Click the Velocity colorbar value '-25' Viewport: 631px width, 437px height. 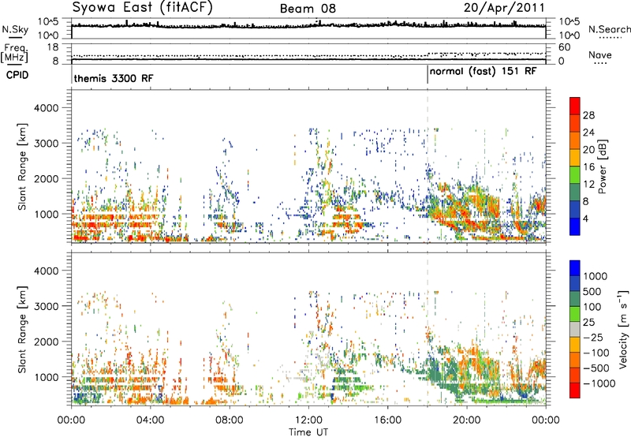tap(593, 338)
